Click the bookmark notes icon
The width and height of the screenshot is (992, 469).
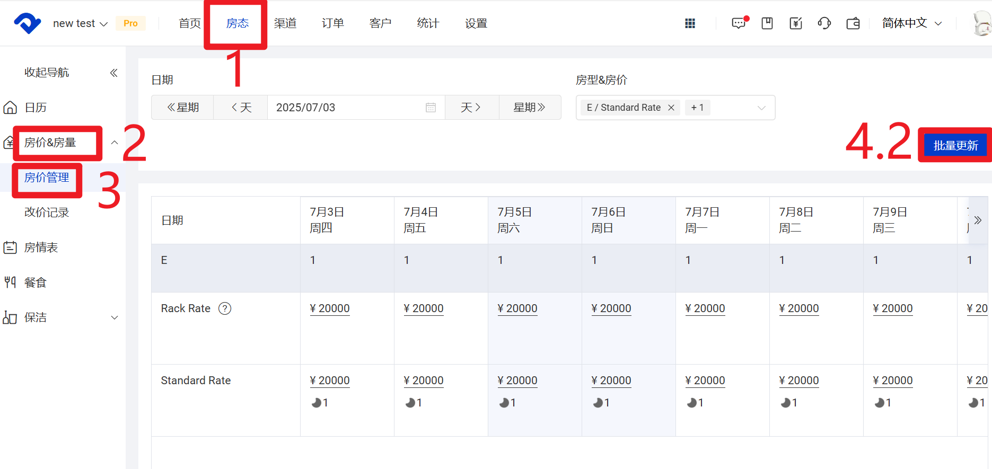[x=767, y=23]
